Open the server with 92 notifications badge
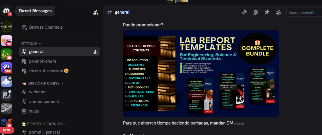Viewport: 322px width, 135px height. tap(7, 40)
